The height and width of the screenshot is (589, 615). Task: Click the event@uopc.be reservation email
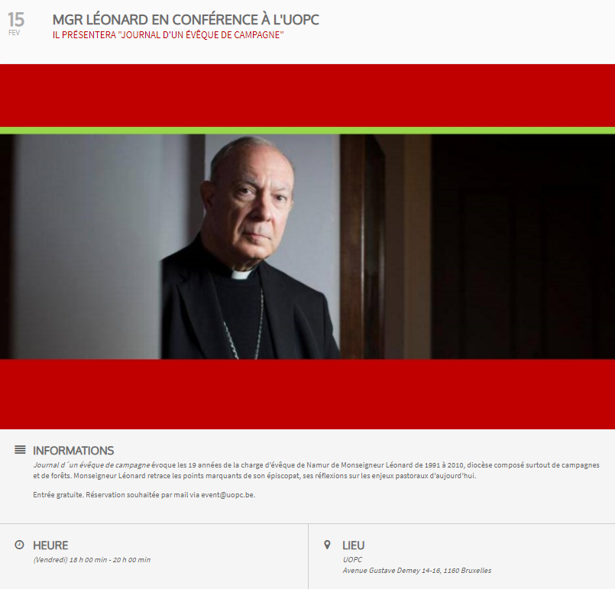pyautogui.click(x=228, y=495)
